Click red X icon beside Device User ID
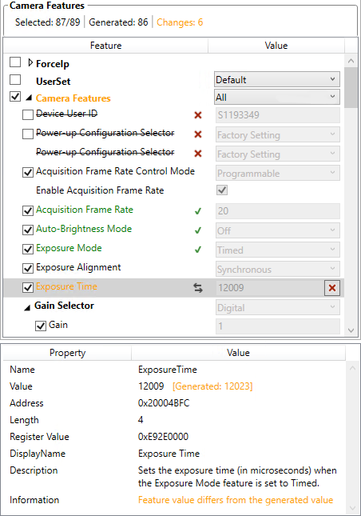Screen dimensions: 361x516 [198, 115]
